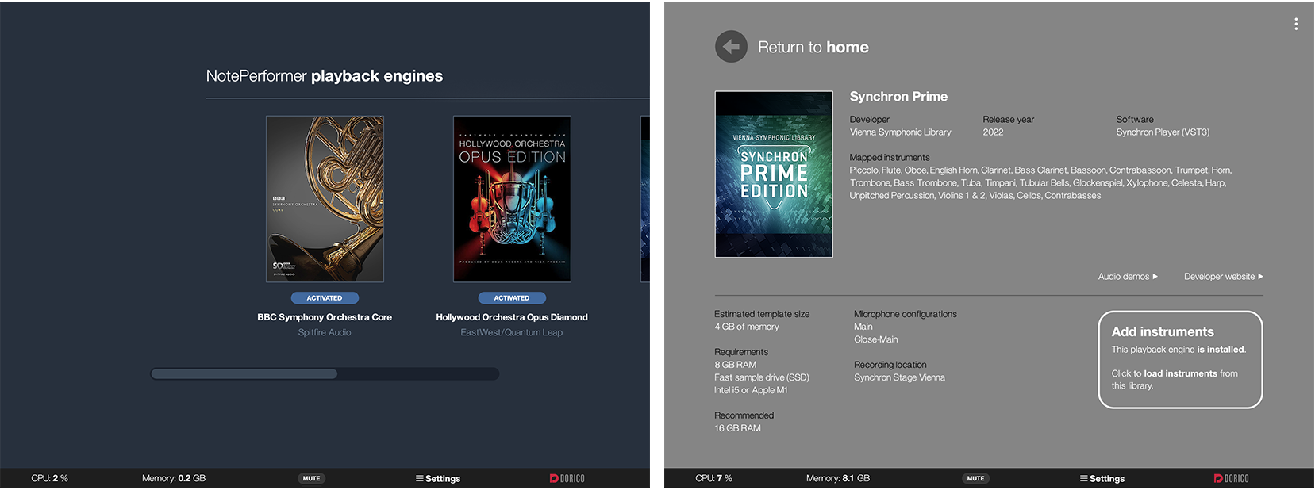This screenshot has height=490, width=1315.
Task: Click ACTIVATED badge under Hollywood Orchestra
Action: [x=512, y=298]
